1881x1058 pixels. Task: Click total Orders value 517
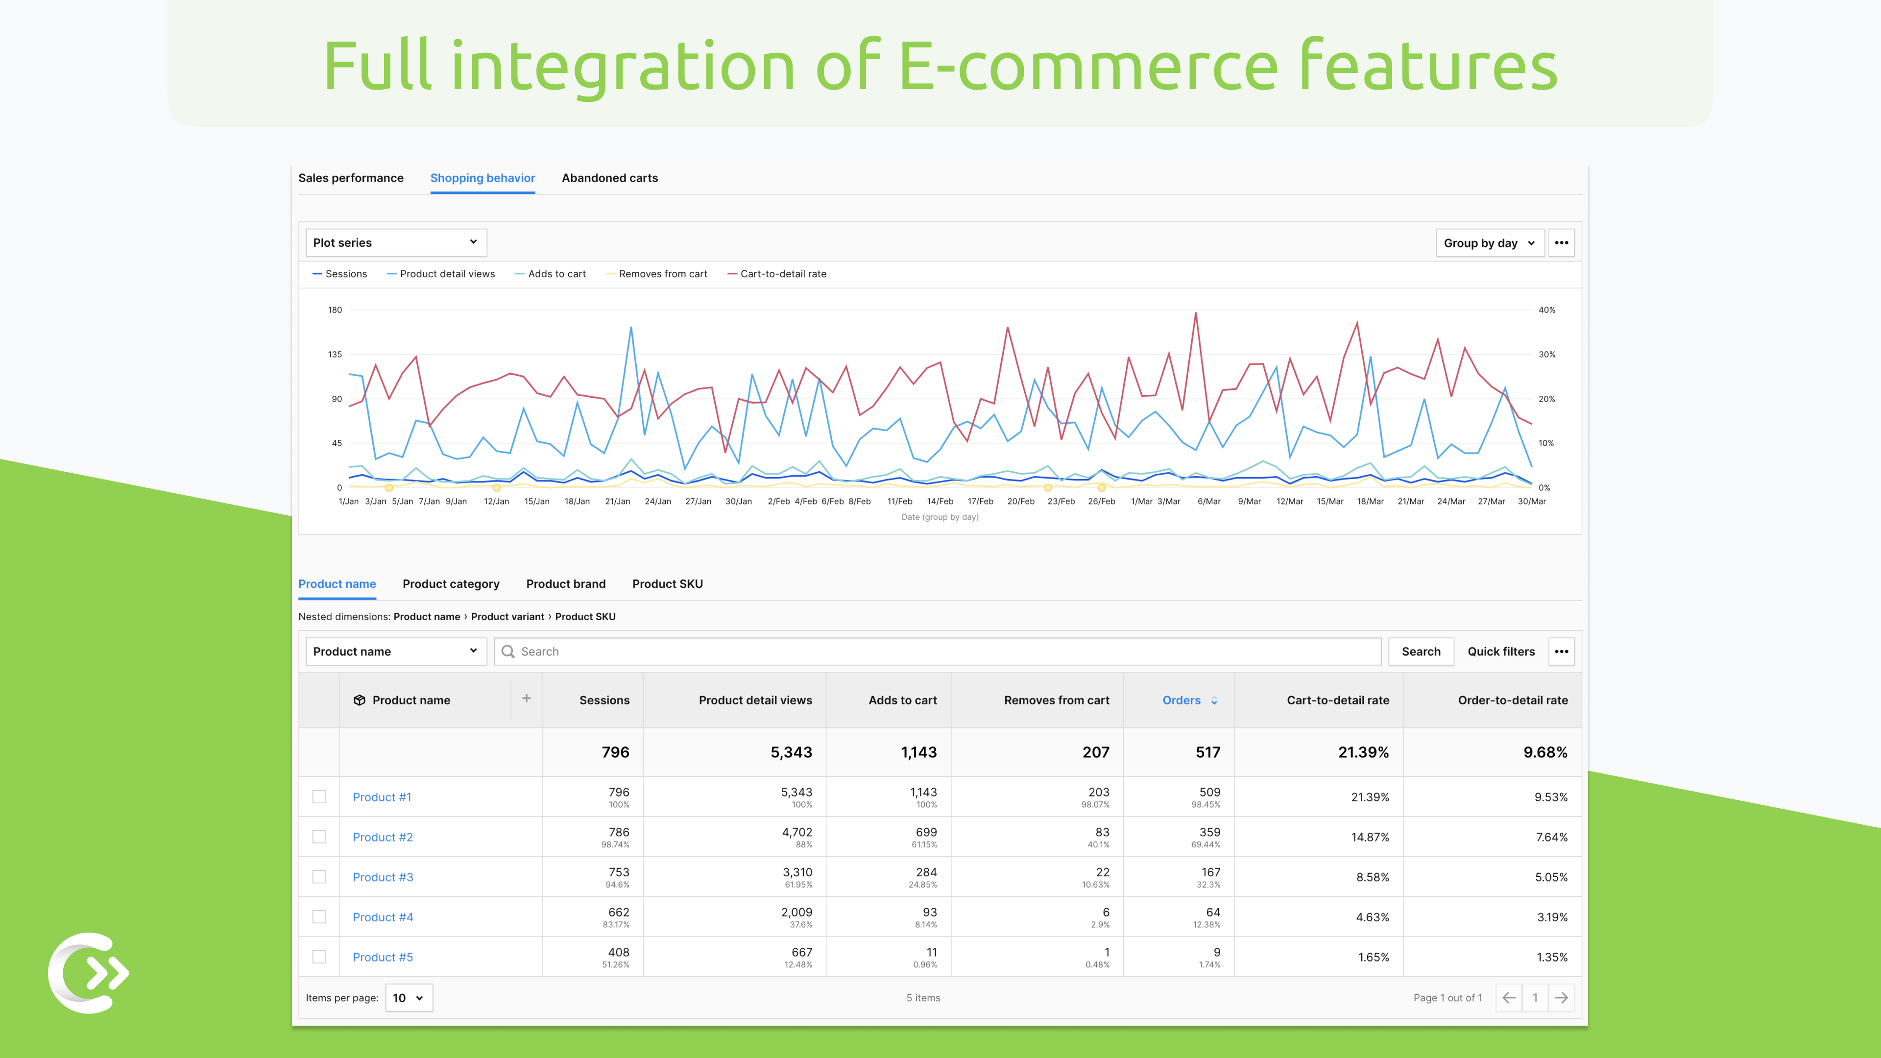(x=1208, y=752)
